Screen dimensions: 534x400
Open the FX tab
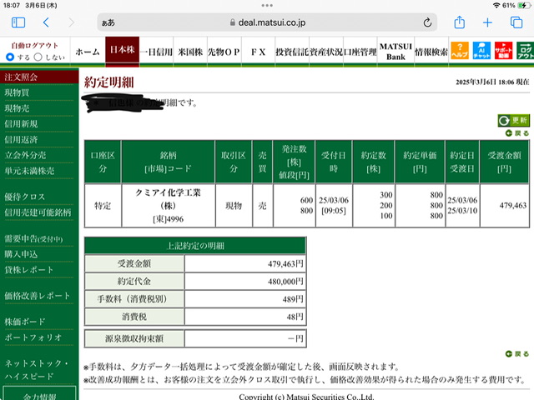[258, 52]
